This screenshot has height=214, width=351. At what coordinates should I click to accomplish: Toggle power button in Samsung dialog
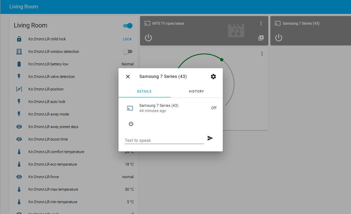(131, 124)
